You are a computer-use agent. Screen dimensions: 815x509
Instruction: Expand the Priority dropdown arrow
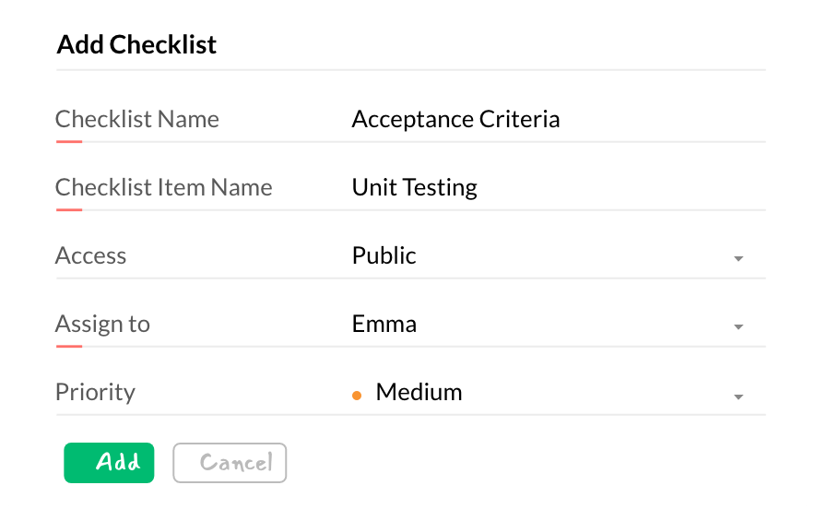coord(738,397)
